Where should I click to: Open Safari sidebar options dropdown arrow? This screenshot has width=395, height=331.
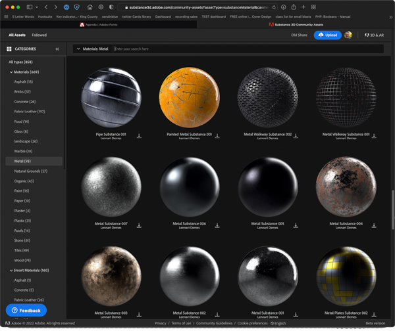click(x=37, y=7)
